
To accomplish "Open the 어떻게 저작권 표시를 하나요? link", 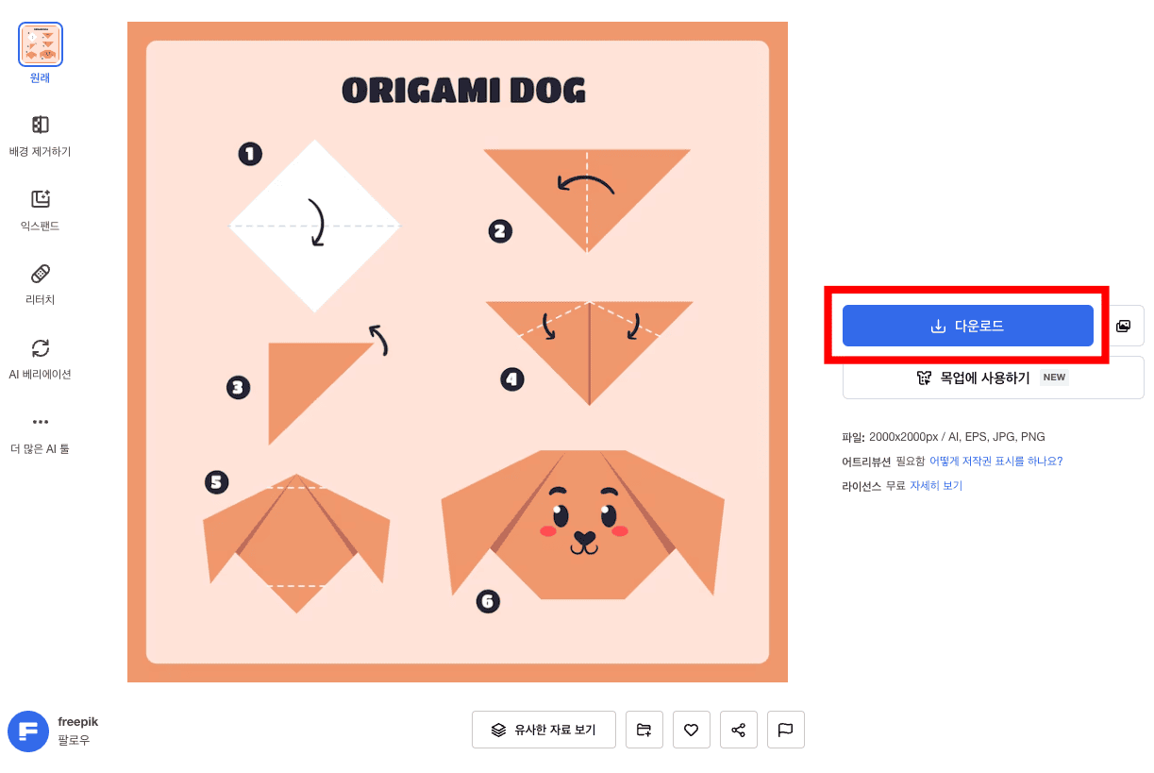I will pyautogui.click(x=995, y=462).
